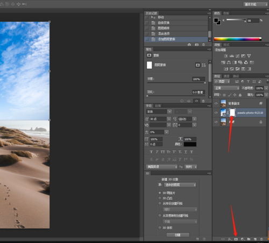Screen dimensions: 269x243
Task: Click the apply mask icon in Properties
Action: [x=189, y=101]
